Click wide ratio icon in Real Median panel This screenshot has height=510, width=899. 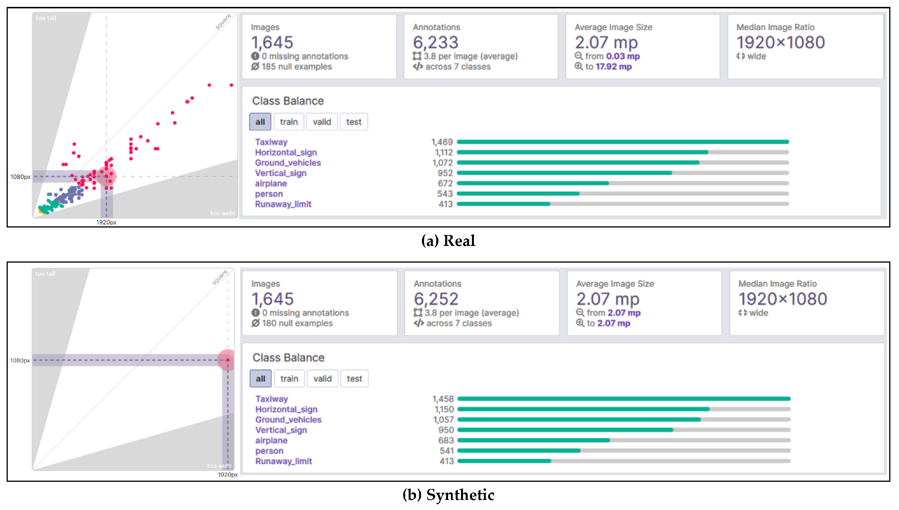[x=741, y=56]
